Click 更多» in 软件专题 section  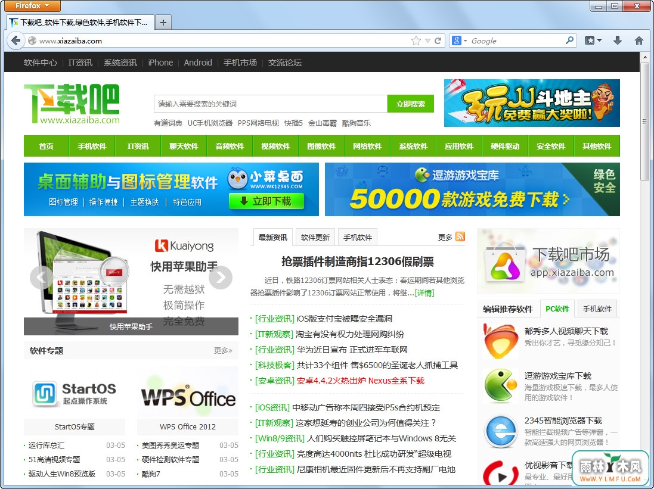pyautogui.click(x=223, y=351)
